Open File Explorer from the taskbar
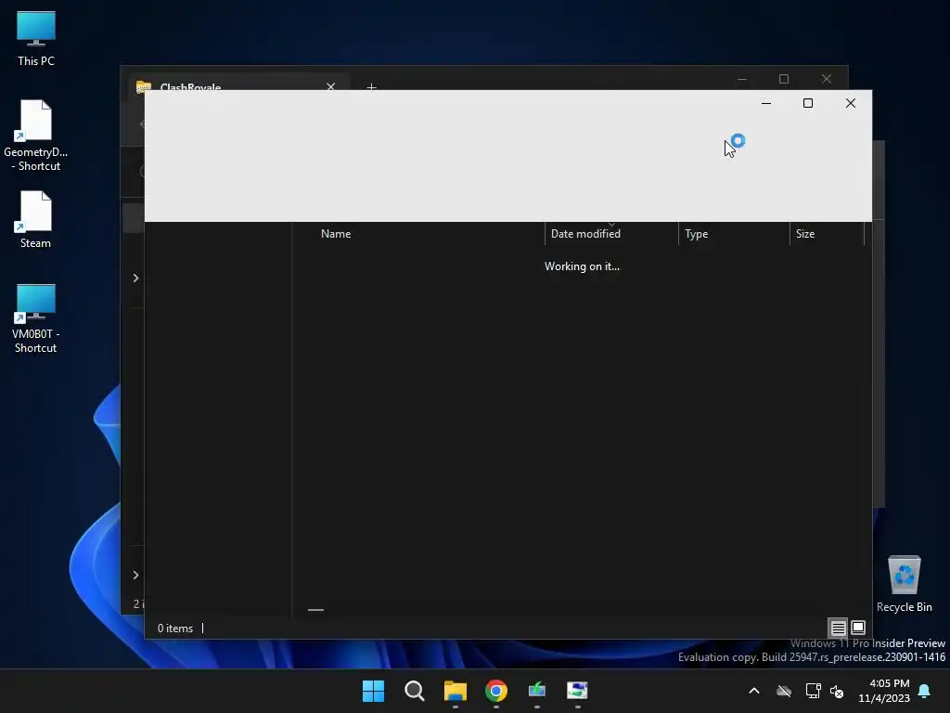This screenshot has height=713, width=950. point(455,691)
